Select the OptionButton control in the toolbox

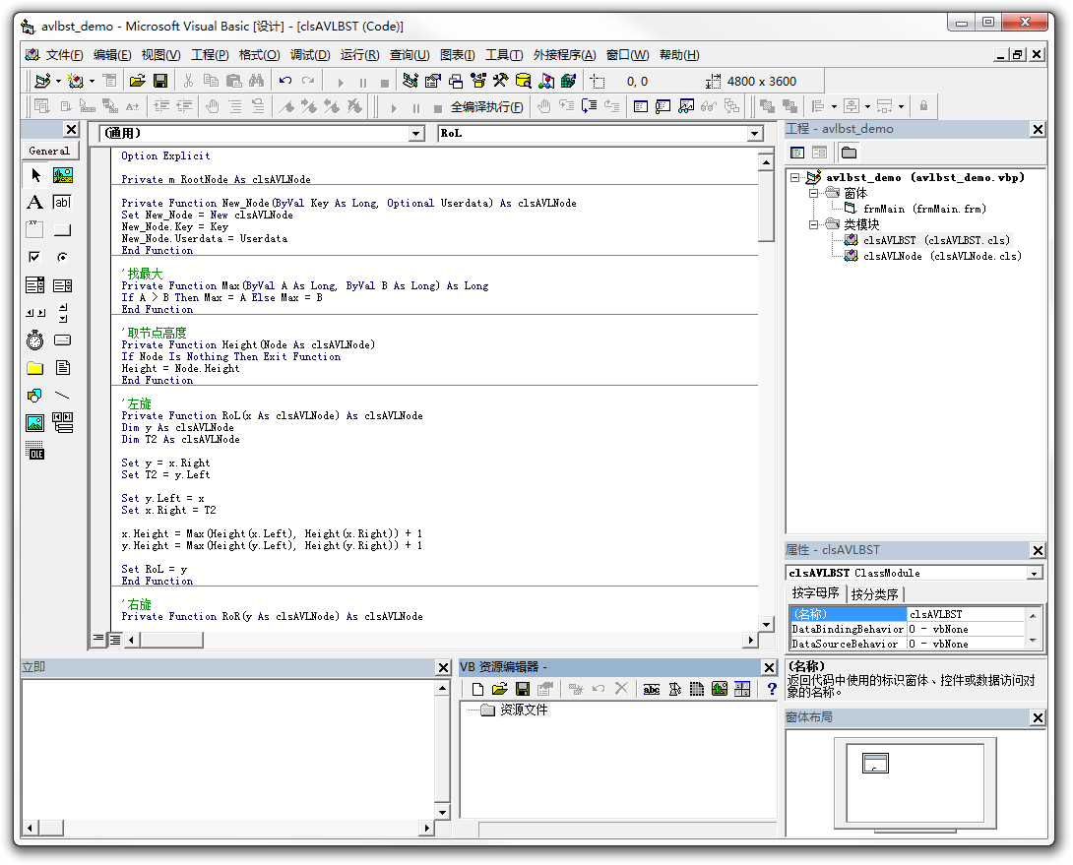63,258
